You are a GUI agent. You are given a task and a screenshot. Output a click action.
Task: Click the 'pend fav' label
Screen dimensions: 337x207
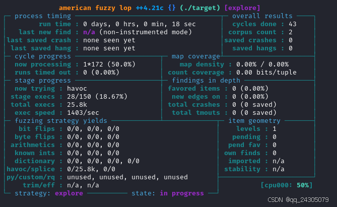point(244,145)
